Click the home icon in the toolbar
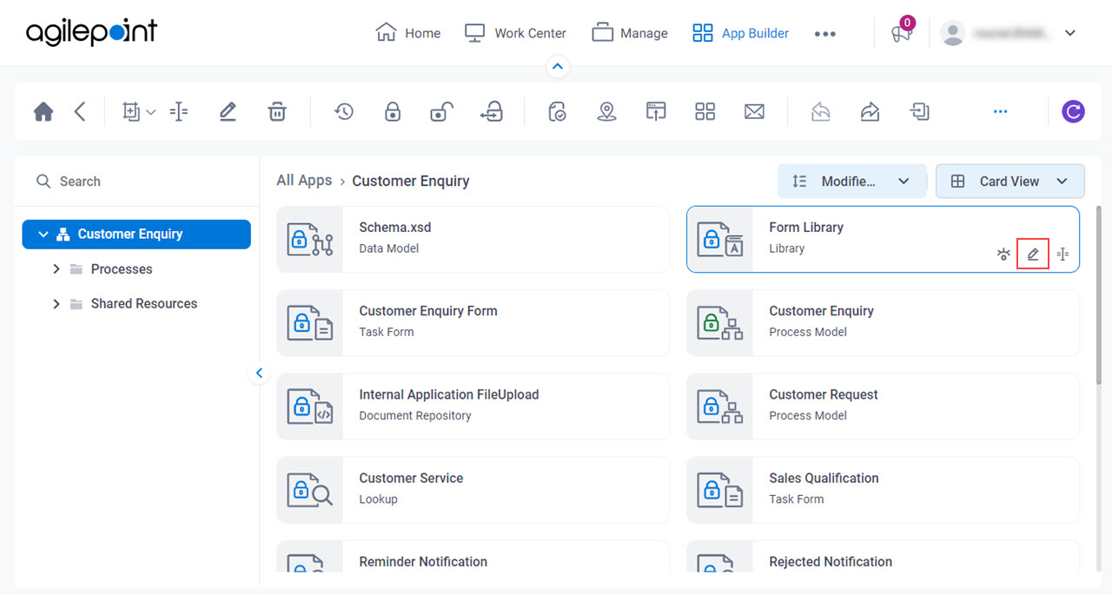 43,112
